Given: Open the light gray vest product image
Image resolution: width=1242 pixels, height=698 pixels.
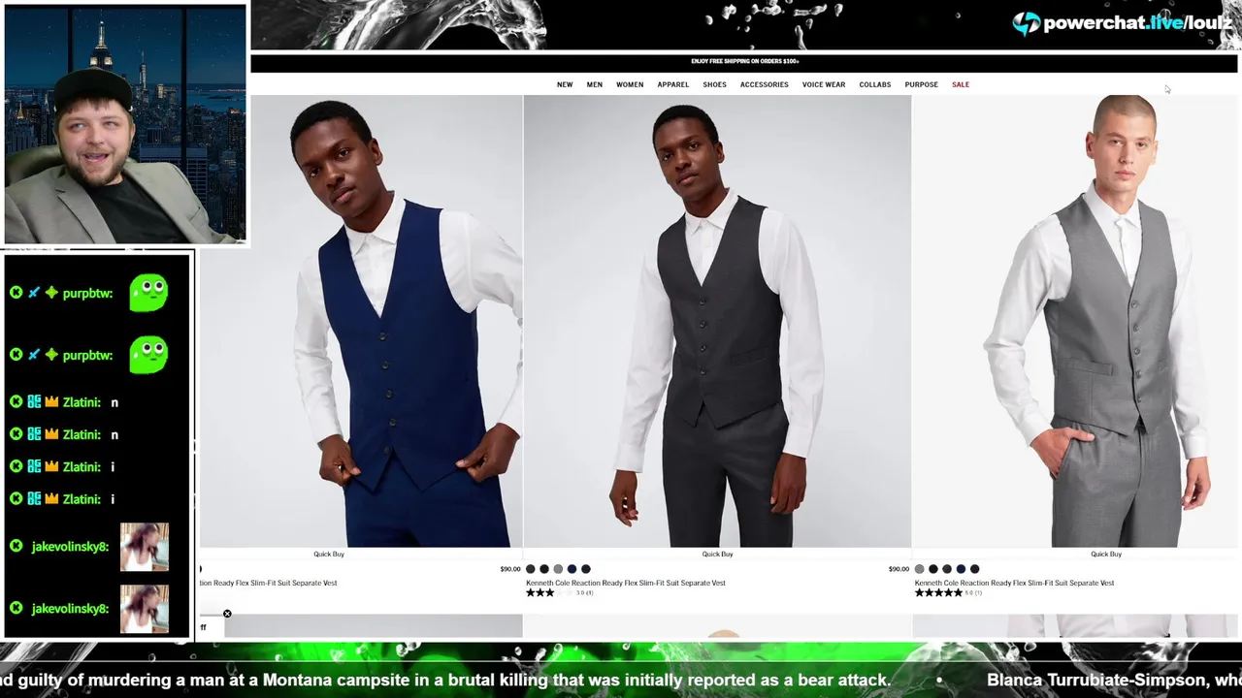Looking at the screenshot, I should coord(1077,321).
